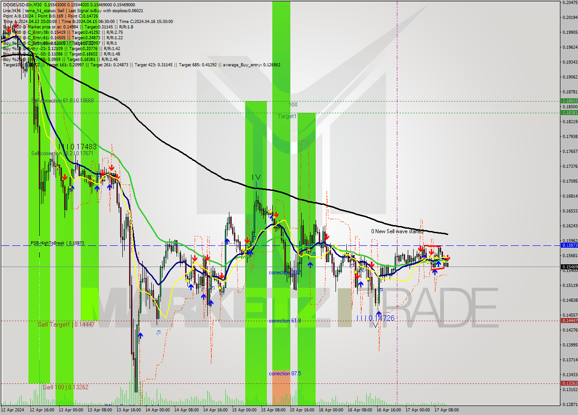Click the 'Target1' label on green band
This screenshot has width=578, height=415.
[x=287, y=116]
